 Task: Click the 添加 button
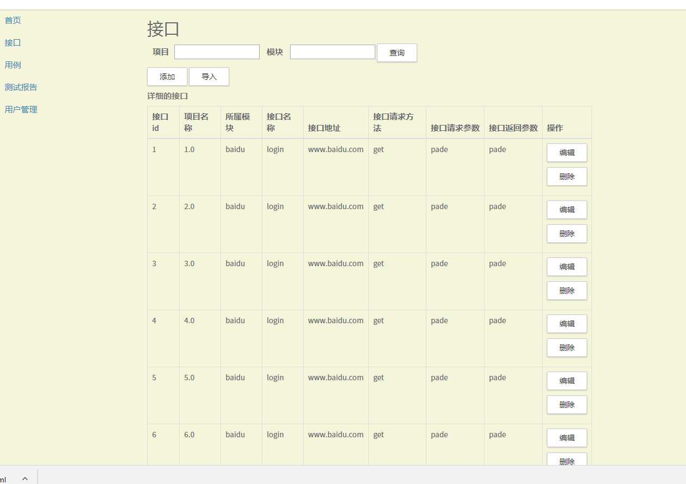pos(167,77)
